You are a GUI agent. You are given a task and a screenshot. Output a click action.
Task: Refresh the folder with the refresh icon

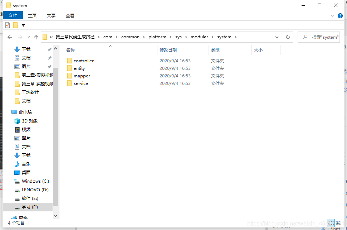click(x=288, y=37)
